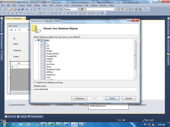
Task: Select the practiceDataSet component in the tray
Action: pyautogui.click(x=17, y=105)
